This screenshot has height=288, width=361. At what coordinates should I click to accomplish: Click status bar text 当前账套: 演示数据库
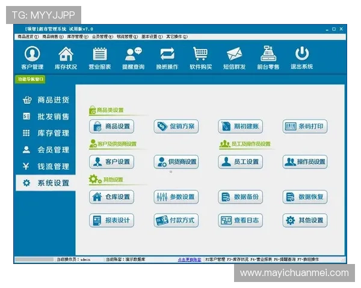click(126, 260)
